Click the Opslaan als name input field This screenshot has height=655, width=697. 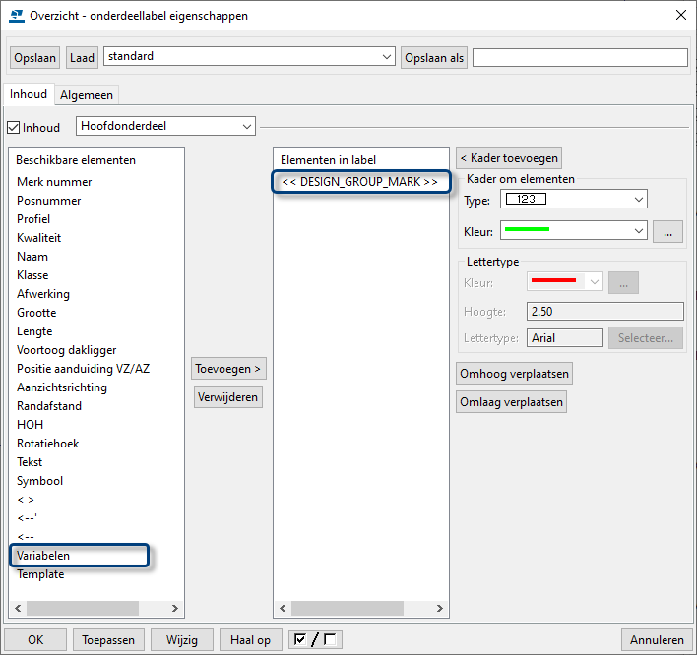[x=579, y=57]
